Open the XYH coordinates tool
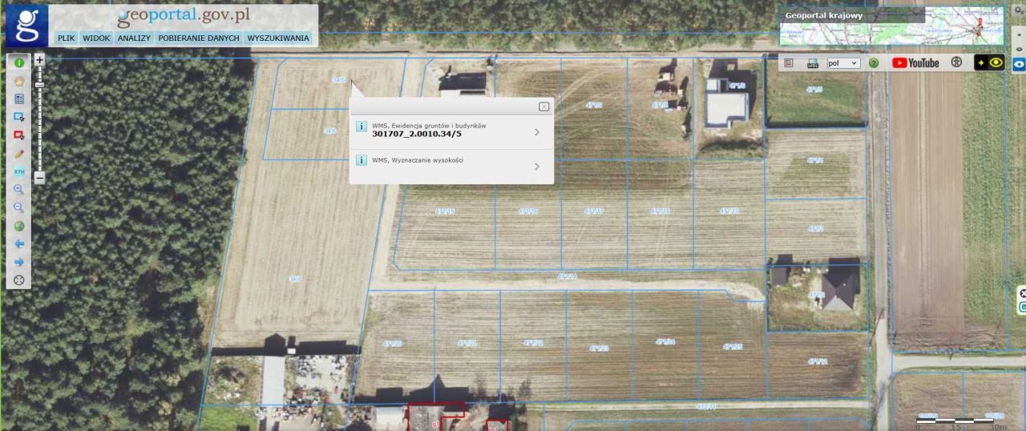Screen dimensions: 1026x431 pos(19,172)
